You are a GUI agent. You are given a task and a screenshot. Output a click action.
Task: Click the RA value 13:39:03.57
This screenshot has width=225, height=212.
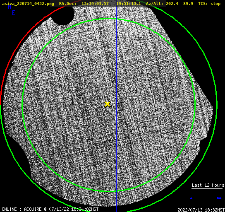[x=95, y=4]
